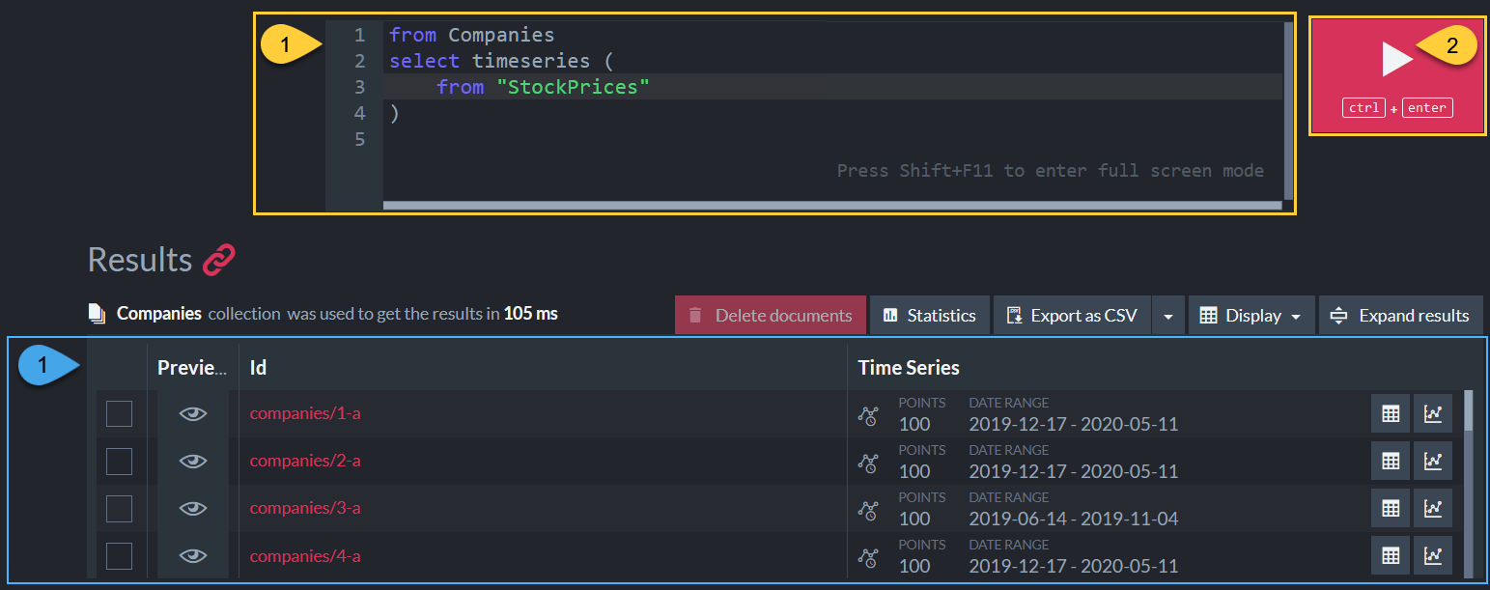
Task: Click the Preview column header
Action: point(192,368)
